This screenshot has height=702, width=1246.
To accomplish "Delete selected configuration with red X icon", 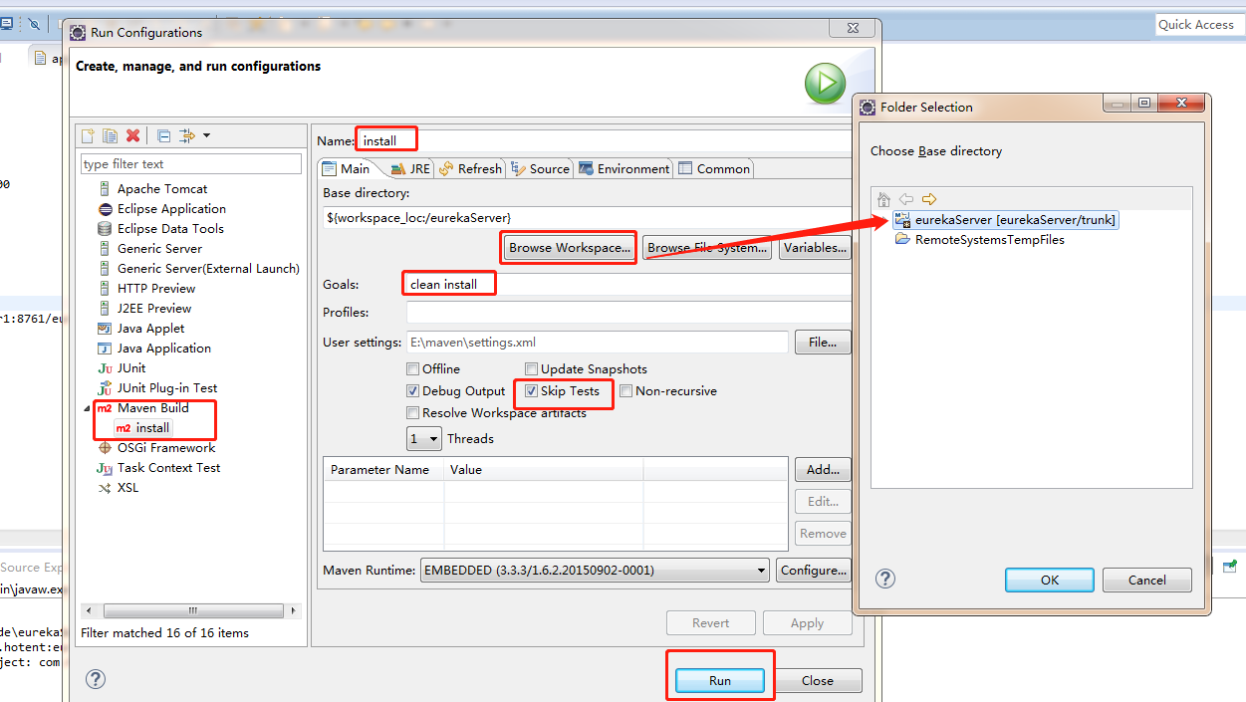I will [x=132, y=135].
